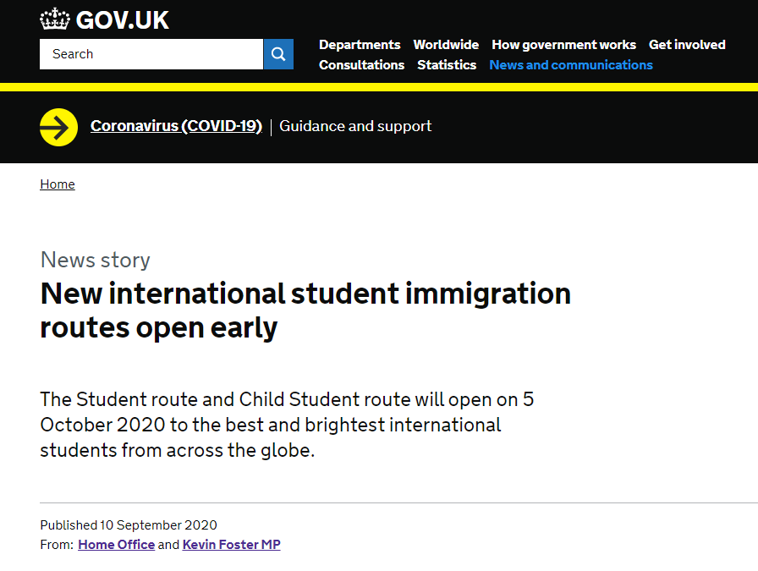Select Statistics in the navigation
The image size is (758, 571).
pyautogui.click(x=447, y=65)
